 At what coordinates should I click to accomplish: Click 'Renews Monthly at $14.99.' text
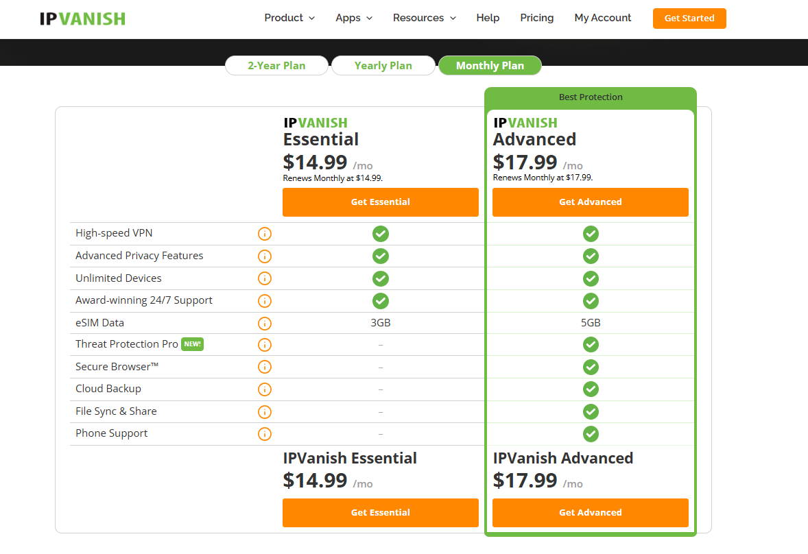tap(333, 178)
